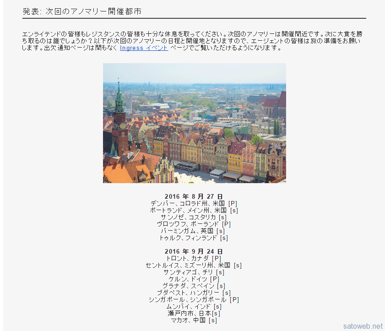Screen dimensions: 385x331
Task: Click サンティアゴ、チリ [s] line
Action: [194, 272]
